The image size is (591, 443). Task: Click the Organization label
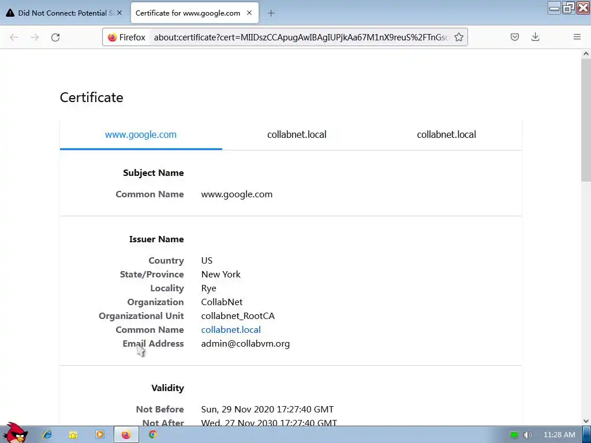click(x=155, y=302)
